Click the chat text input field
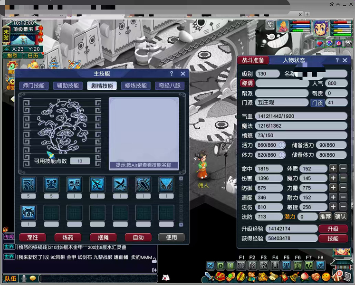 [98, 278]
